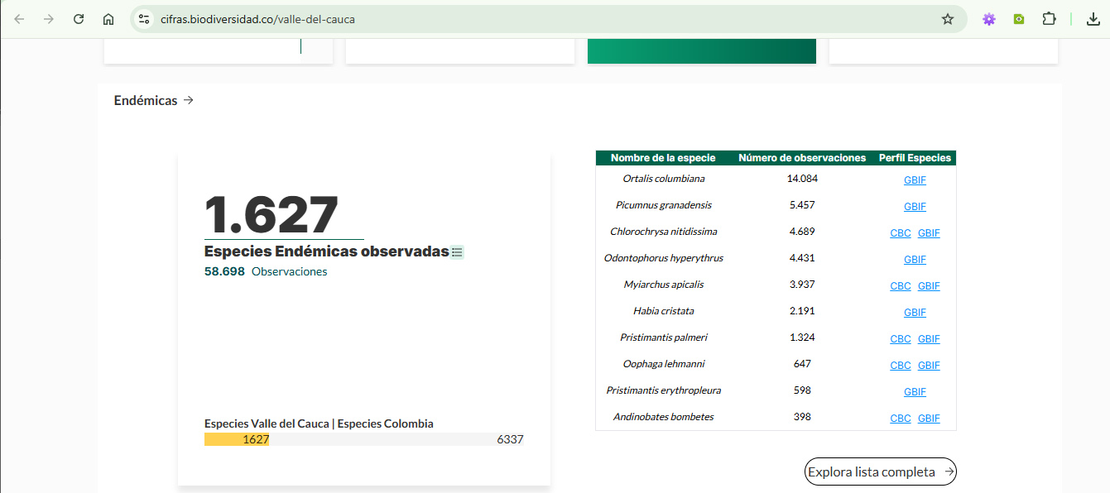Click the 4.431 observations value

pyautogui.click(x=802, y=258)
